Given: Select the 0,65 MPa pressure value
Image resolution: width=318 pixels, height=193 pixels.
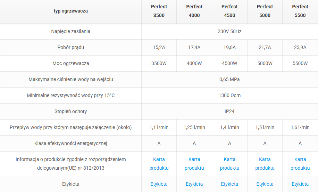Looking at the screenshot, I should click(x=229, y=79).
